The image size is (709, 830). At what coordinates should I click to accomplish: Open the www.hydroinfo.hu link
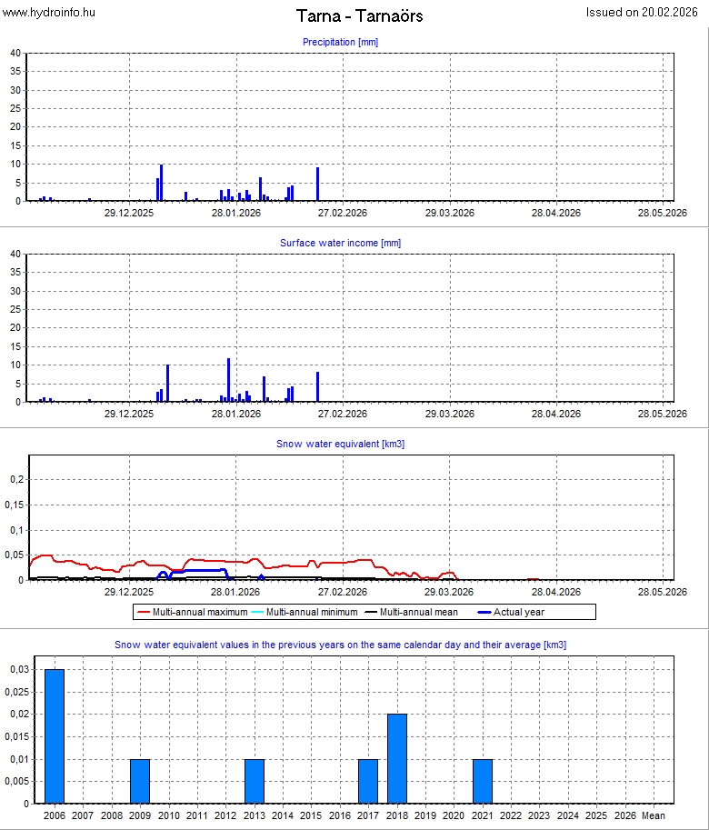point(48,13)
